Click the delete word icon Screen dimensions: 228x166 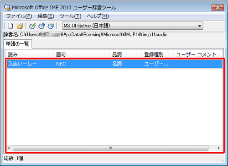click(x=51, y=26)
